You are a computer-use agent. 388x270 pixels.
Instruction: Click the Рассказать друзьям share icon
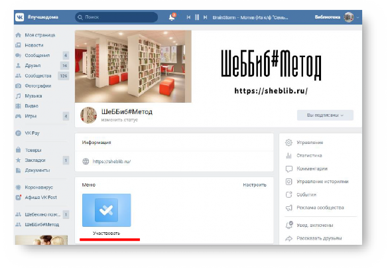point(289,238)
